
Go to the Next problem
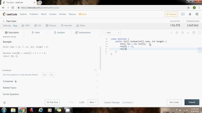pyautogui.click(x=93, y=102)
